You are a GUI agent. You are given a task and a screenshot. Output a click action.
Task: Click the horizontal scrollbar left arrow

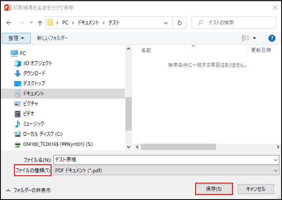137,147
